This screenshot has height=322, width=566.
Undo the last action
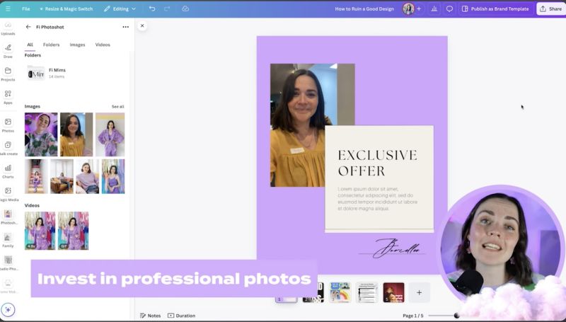point(152,8)
